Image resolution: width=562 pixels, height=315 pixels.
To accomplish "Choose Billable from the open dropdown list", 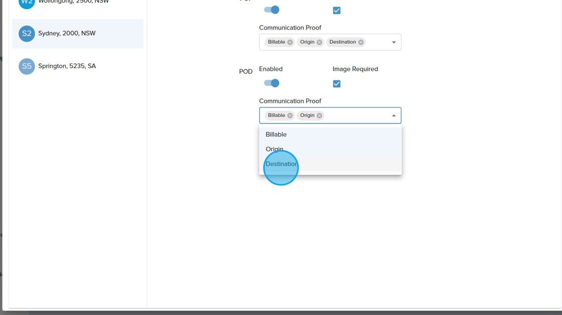I will click(276, 135).
